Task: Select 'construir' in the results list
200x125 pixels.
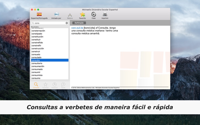Action: [50, 51]
